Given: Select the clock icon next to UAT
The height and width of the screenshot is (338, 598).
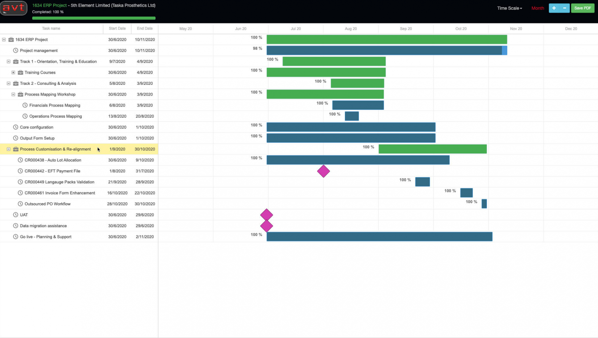Looking at the screenshot, I should 15,214.
